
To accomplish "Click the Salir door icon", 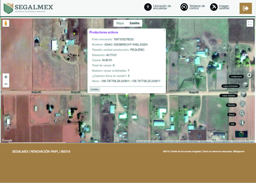I will [242, 123].
